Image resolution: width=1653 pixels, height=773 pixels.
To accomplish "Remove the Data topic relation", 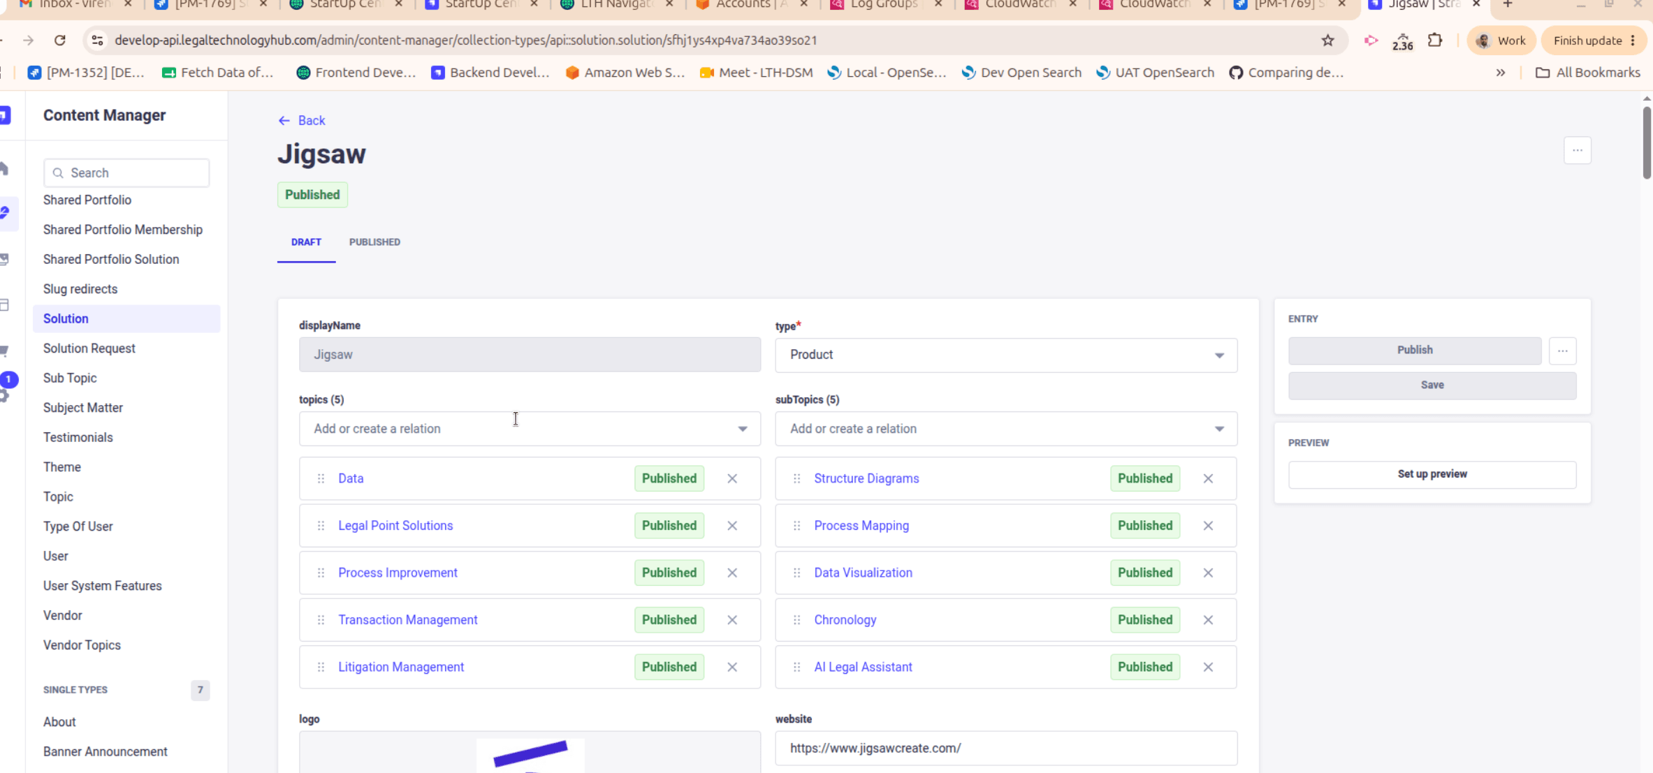I will pyautogui.click(x=732, y=478).
